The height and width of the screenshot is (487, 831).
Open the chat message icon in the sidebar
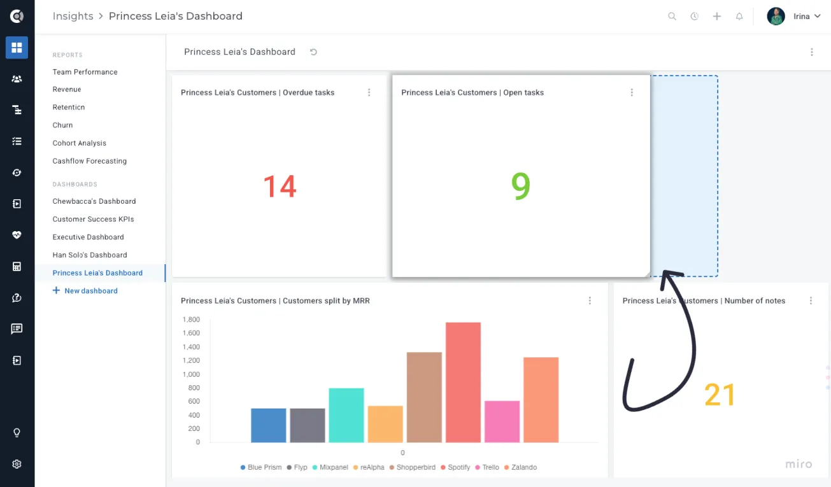(17, 328)
